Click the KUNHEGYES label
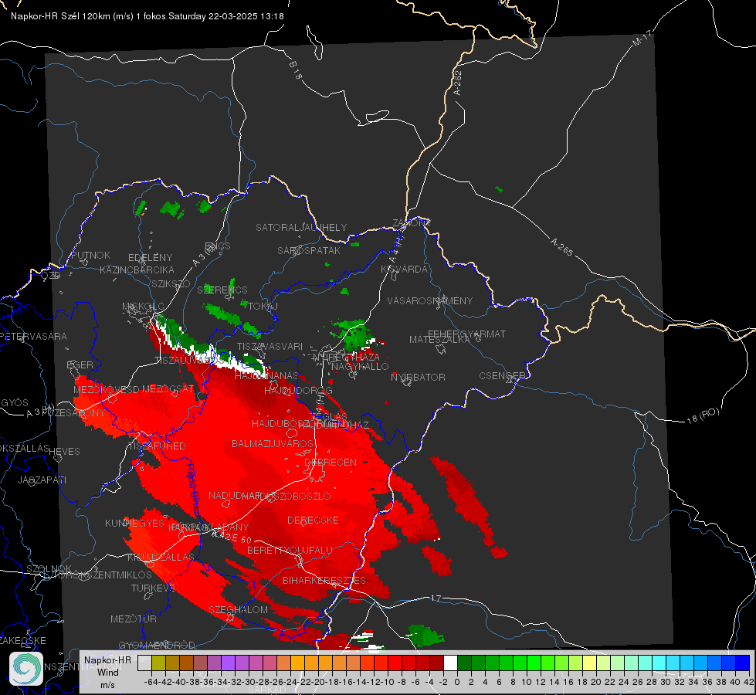756x695 pixels. point(134,524)
